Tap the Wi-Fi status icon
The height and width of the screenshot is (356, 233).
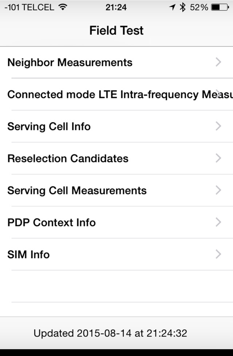63,7
